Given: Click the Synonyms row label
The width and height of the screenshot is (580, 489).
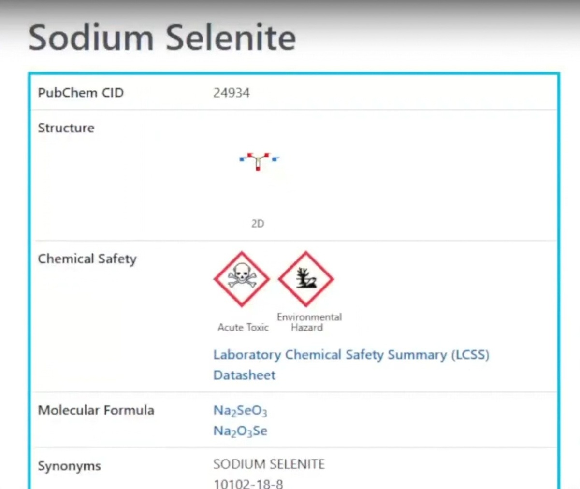Looking at the screenshot, I should (69, 466).
